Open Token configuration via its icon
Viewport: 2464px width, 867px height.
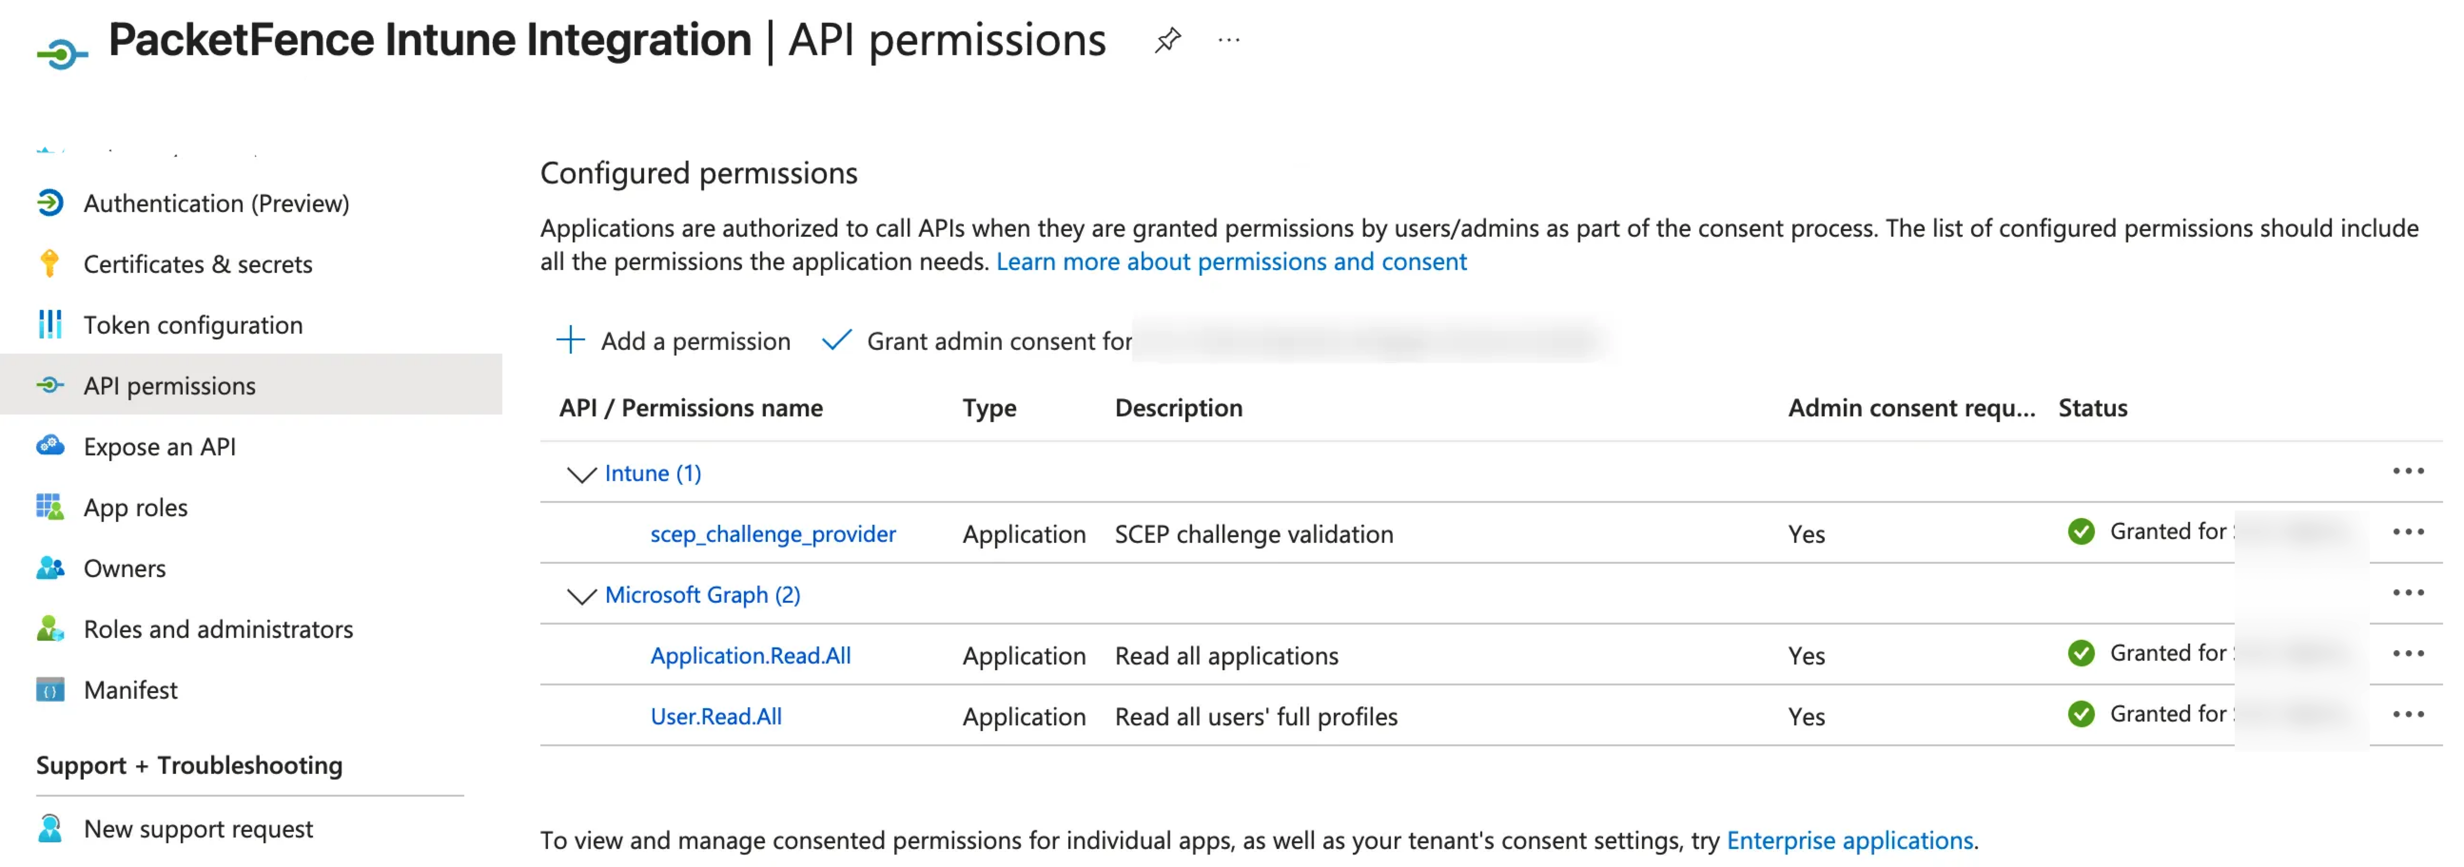[50, 325]
